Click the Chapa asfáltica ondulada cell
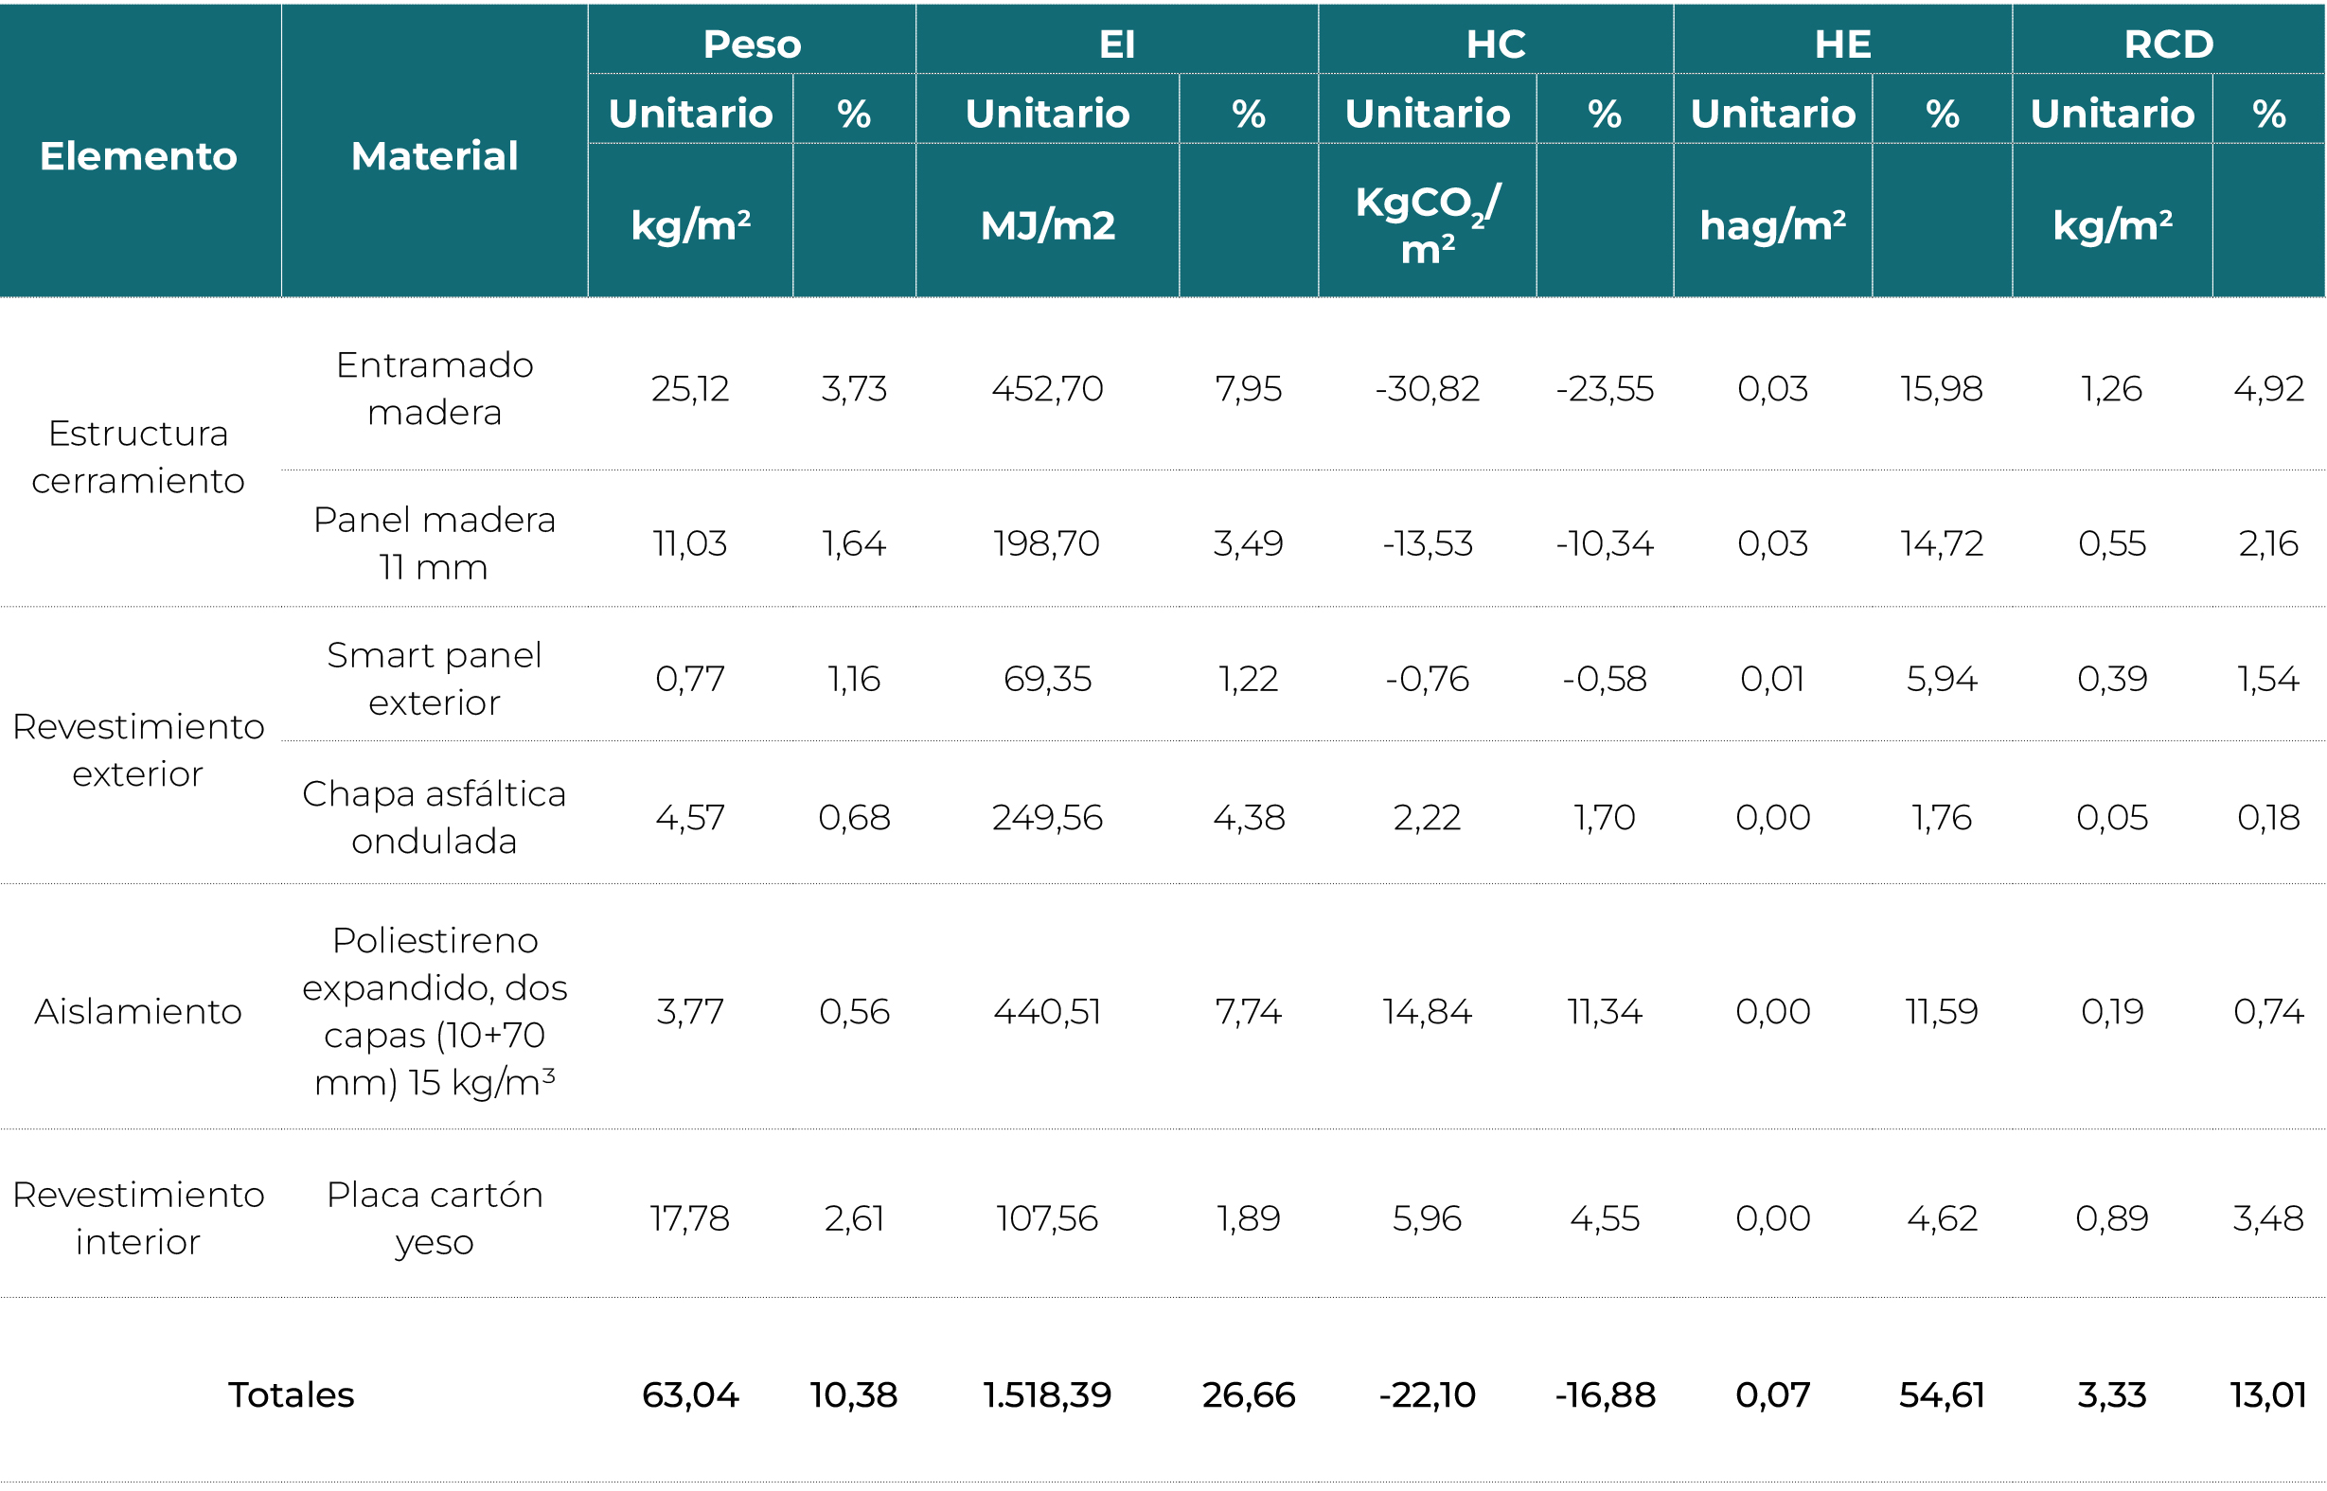This screenshot has width=2327, height=1491. (x=435, y=817)
